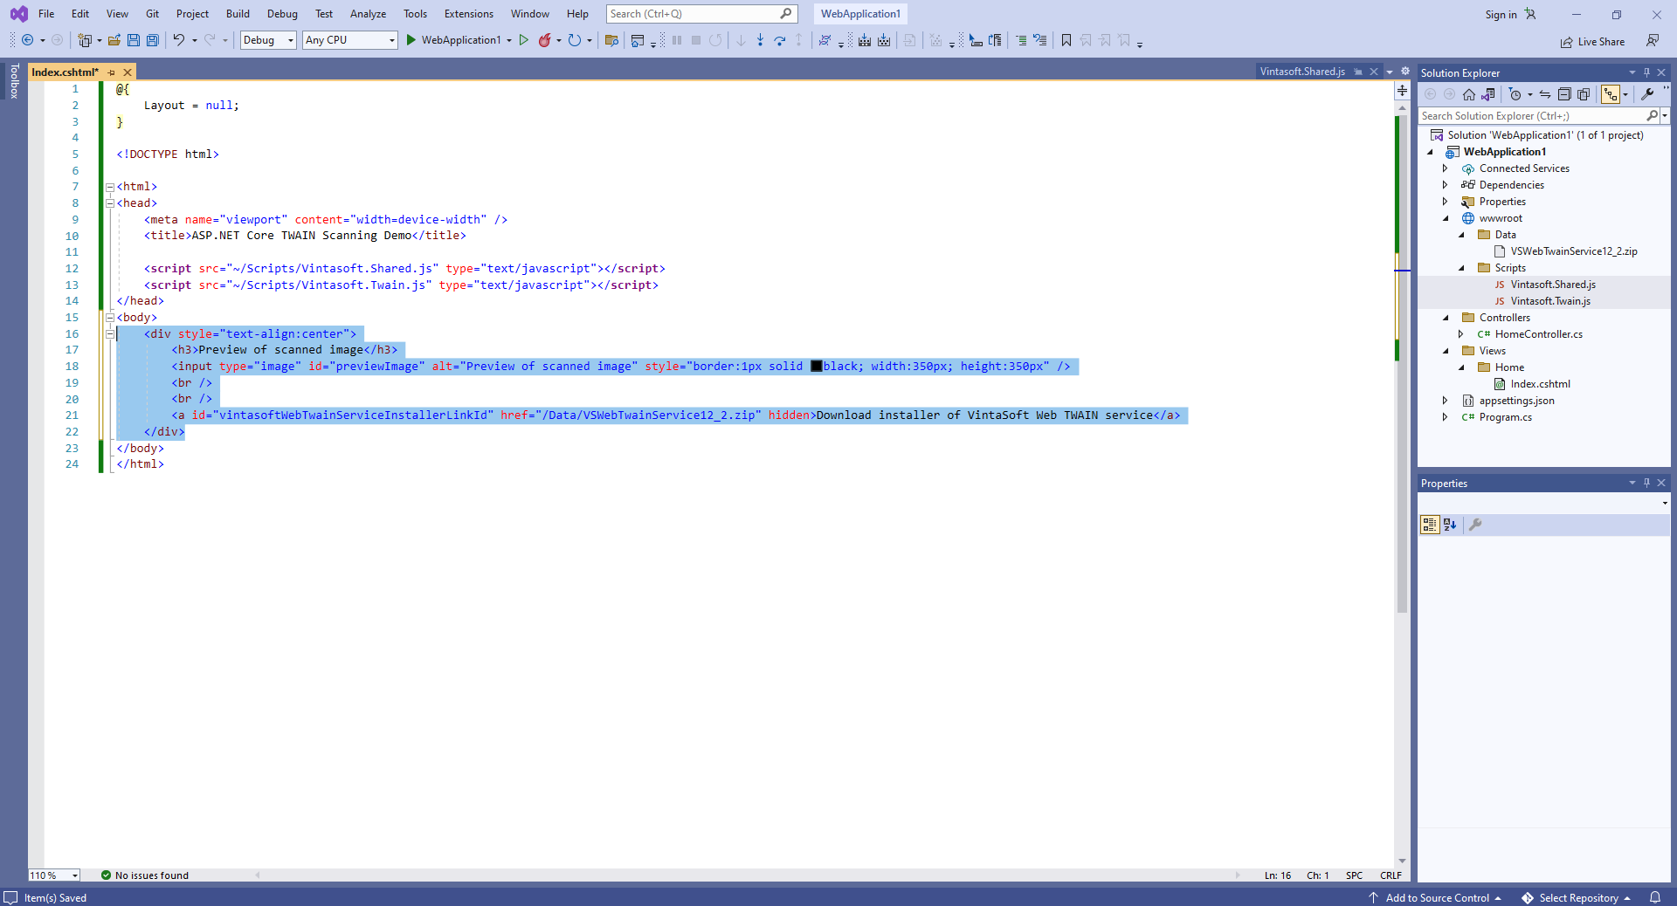Toggle the Solution Explorer pin (auto hide)
Image resolution: width=1677 pixels, height=906 pixels.
(1646, 72)
